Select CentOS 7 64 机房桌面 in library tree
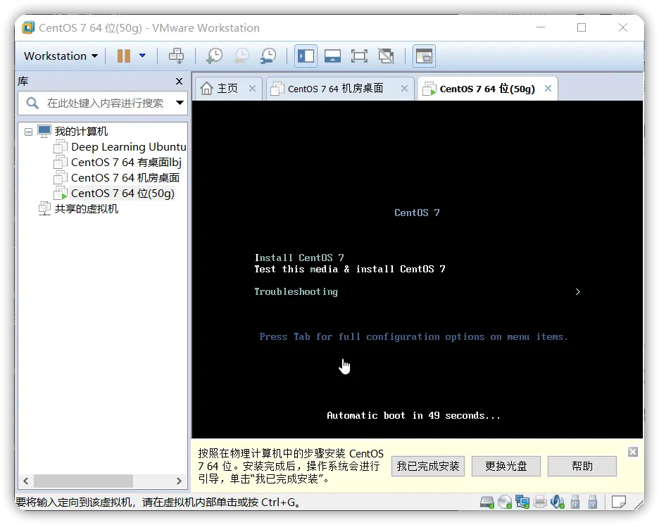Viewport: 659px width, 525px height. click(125, 178)
